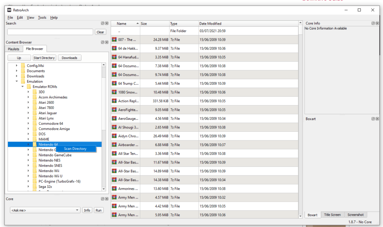Float the Search panel
This screenshot has height=227, width=383.
tap(102, 24)
